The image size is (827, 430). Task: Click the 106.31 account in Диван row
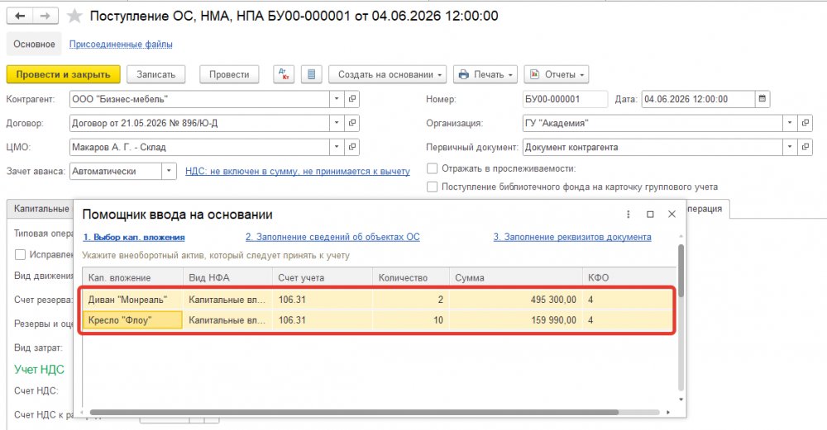coord(323,300)
